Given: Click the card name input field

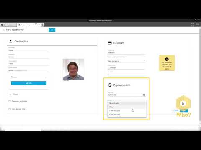Looking at the screenshot, I should point(126,53).
